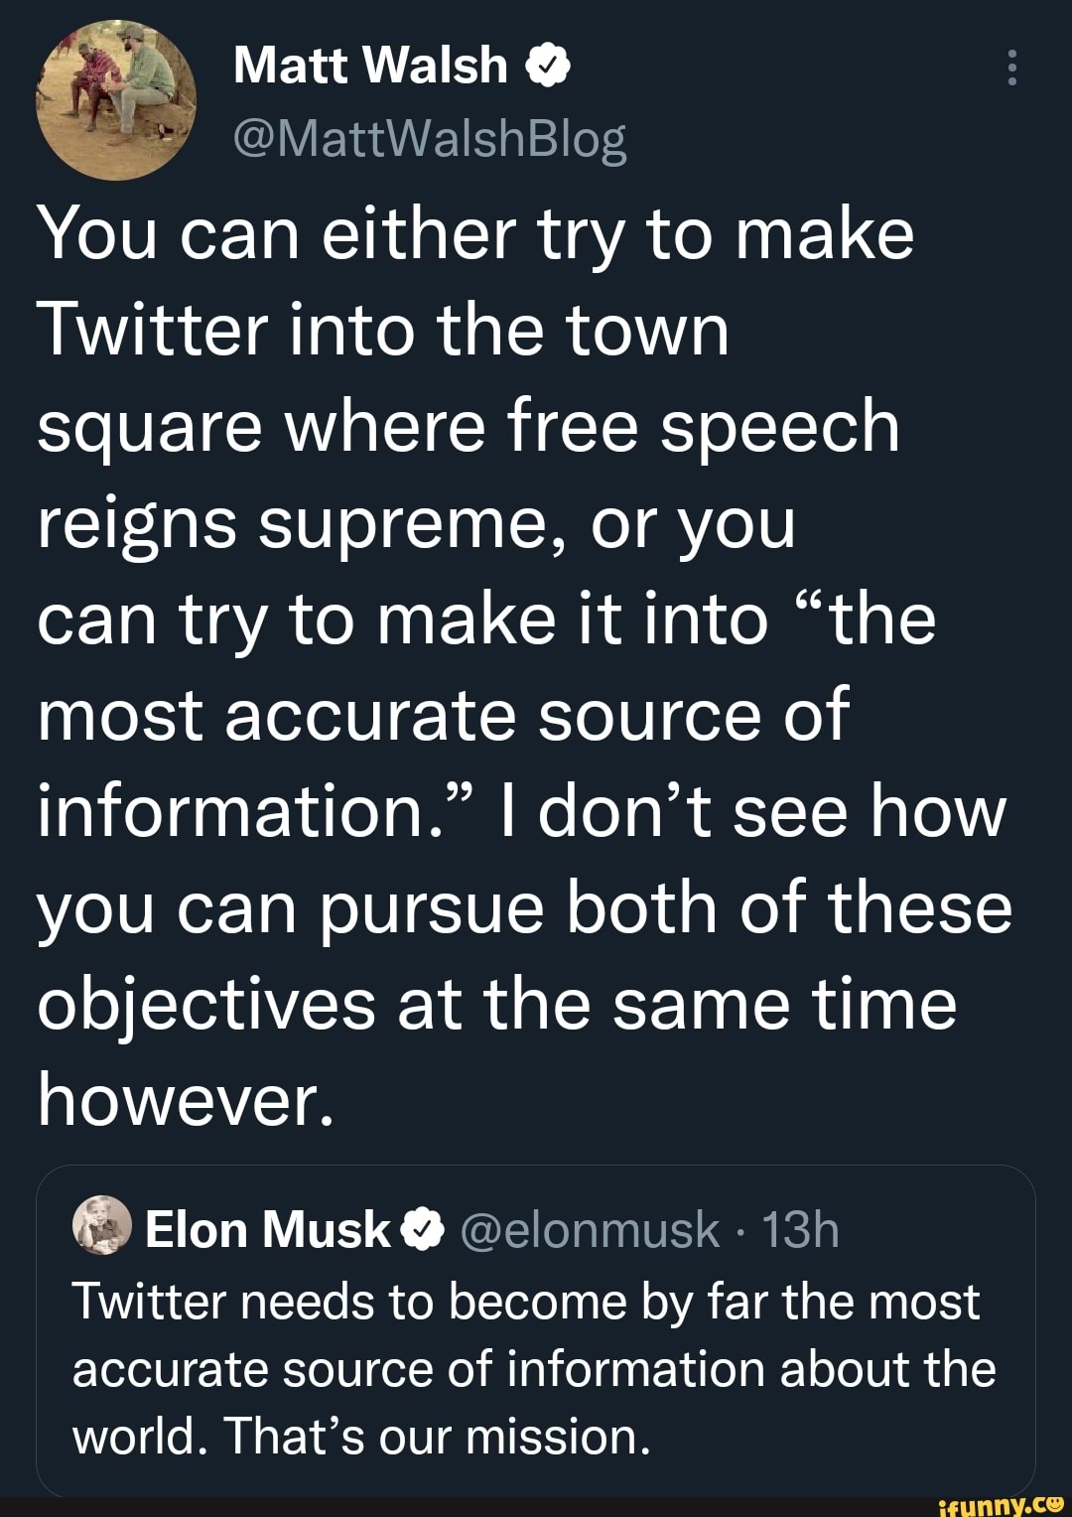Click Elon Musk's verified badge
The image size is (1072, 1517).
coord(421,1230)
